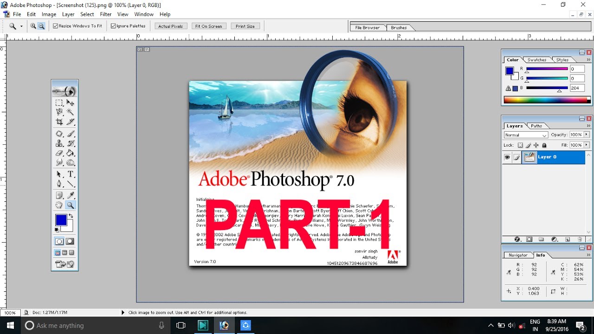This screenshot has height=334, width=594.
Task: Activate the Hand tool
Action: (59, 205)
